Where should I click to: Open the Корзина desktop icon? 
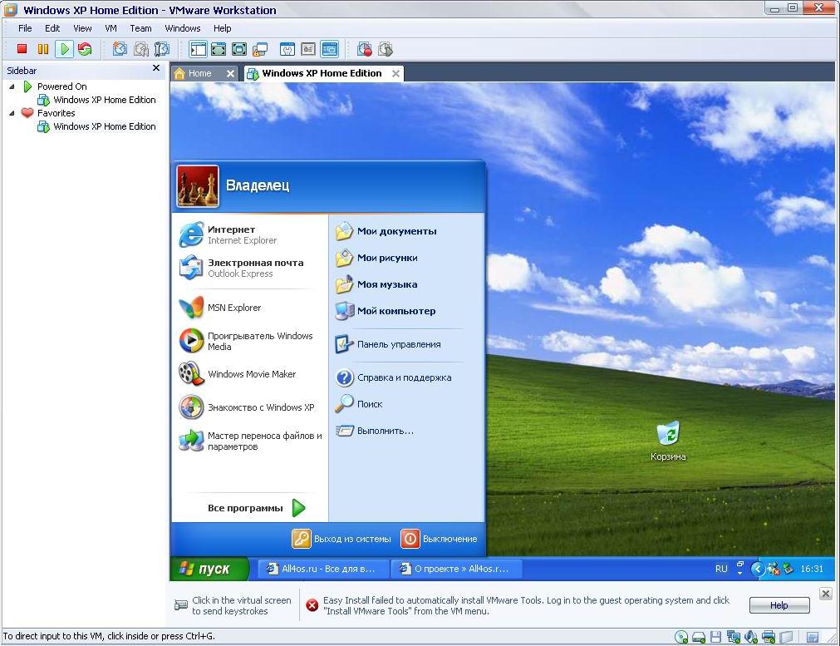(668, 441)
